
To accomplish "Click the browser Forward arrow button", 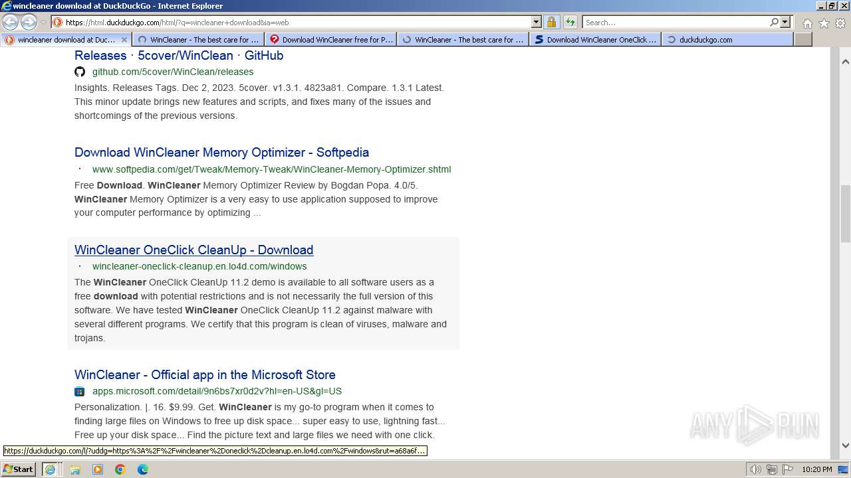I will (x=29, y=22).
